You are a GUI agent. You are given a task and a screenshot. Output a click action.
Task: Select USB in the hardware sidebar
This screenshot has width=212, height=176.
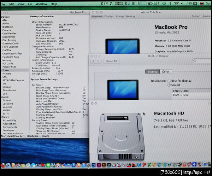pos(5,94)
